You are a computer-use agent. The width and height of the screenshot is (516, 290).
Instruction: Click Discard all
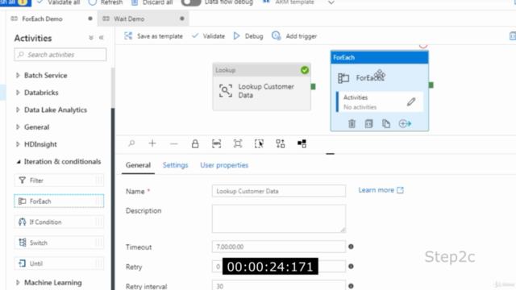tap(152, 2)
